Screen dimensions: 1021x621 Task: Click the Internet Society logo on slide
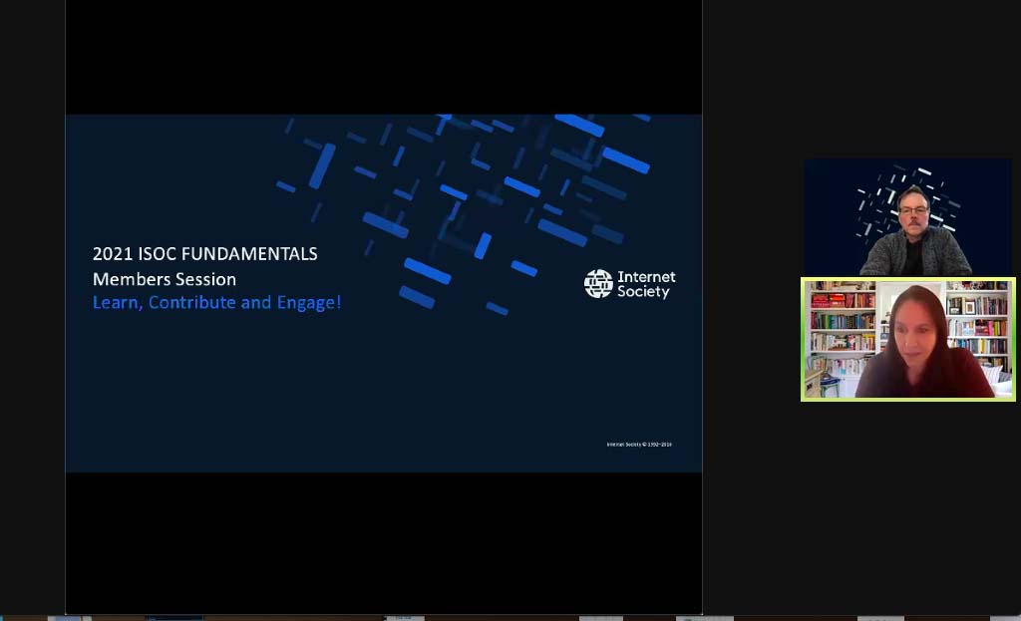click(630, 284)
